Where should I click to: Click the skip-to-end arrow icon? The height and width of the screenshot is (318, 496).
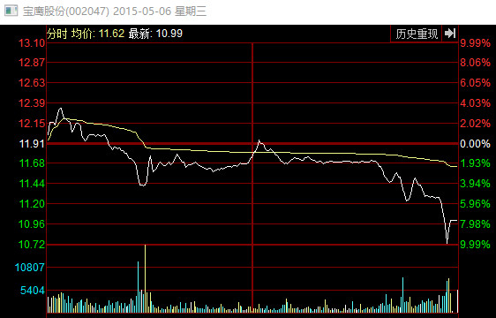(450, 34)
